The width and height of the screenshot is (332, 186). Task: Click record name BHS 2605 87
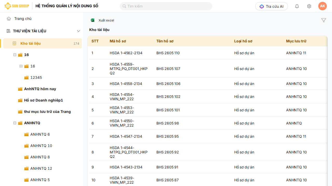tap(168, 180)
